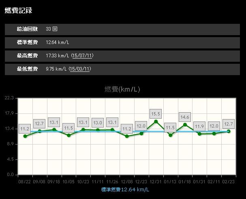Click the 最低燃費 row label
The height and width of the screenshot is (199, 246).
pyautogui.click(x=27, y=69)
